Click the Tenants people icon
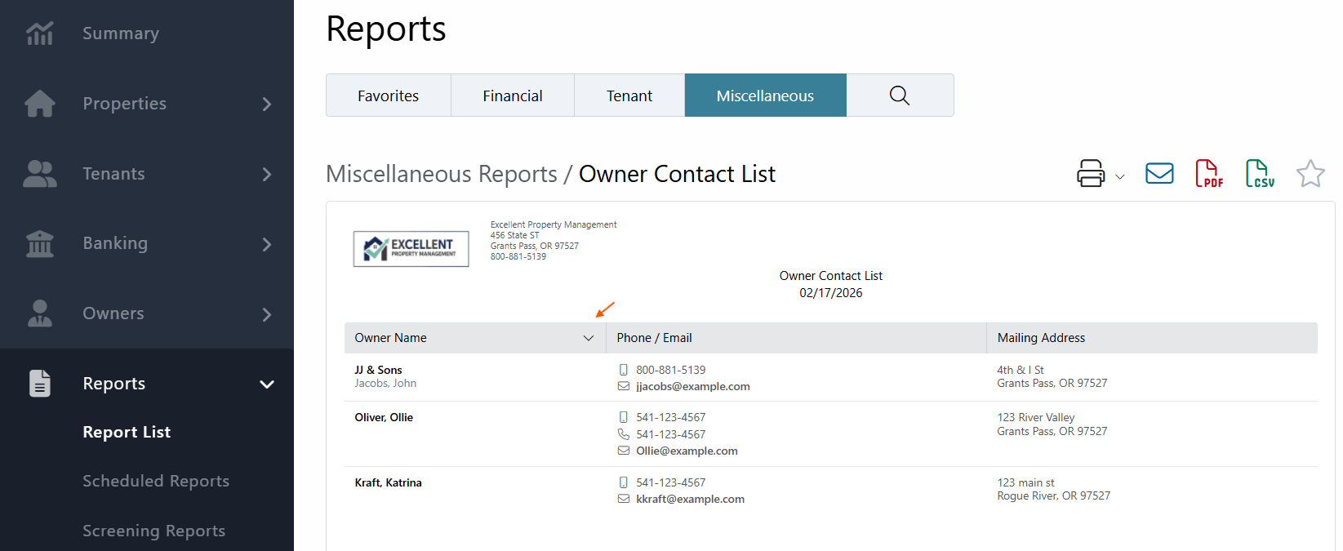 coord(39,174)
